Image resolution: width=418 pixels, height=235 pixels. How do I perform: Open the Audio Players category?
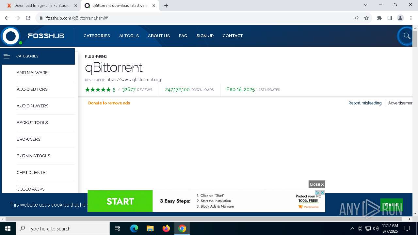33,106
